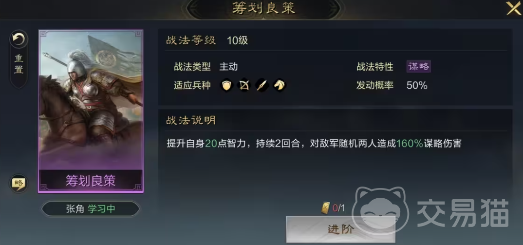Image resolution: width=523 pixels, height=245 pixels.
Task: Select the shield infantry troop icon
Action: [x=226, y=85]
